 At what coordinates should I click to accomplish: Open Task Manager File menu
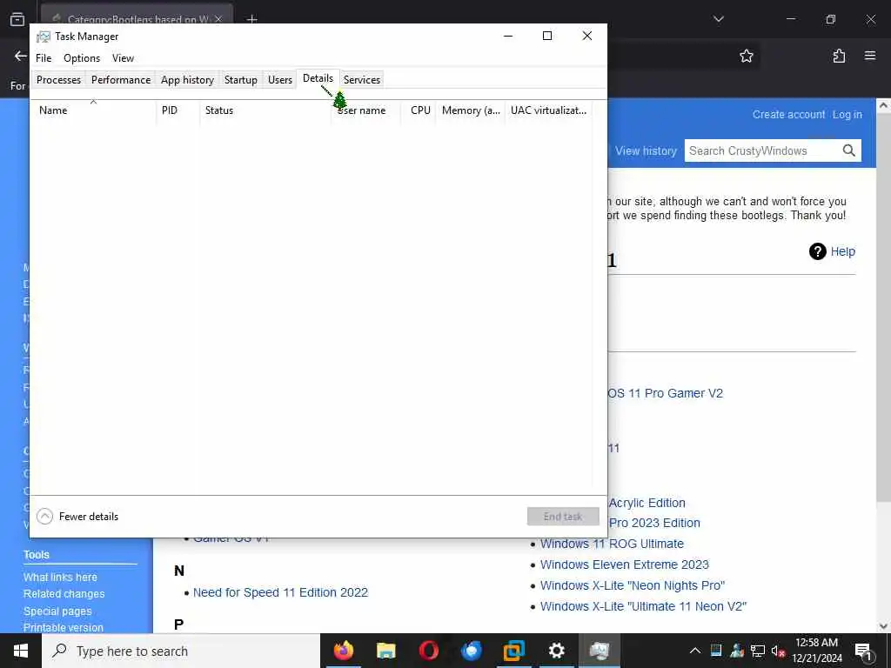[x=44, y=58]
